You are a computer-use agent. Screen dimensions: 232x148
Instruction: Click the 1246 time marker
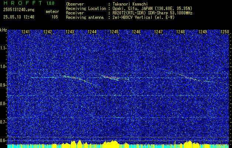click(x=136, y=32)
